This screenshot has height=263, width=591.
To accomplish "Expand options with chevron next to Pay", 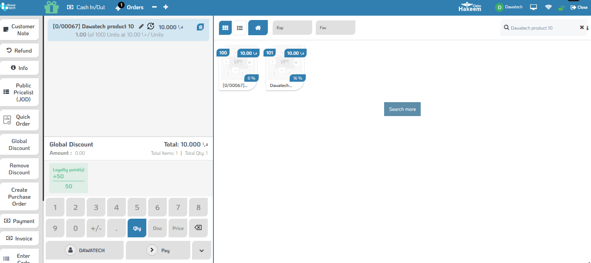I will [201, 250].
